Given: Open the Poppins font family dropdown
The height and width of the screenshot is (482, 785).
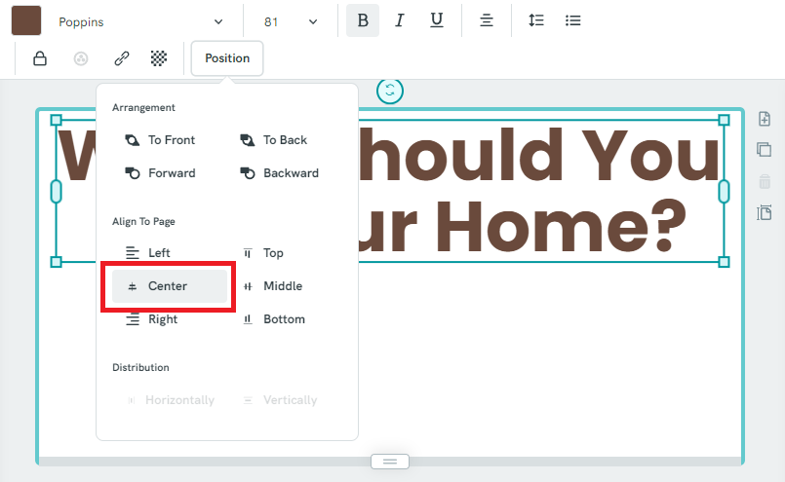Looking at the screenshot, I should pyautogui.click(x=140, y=22).
